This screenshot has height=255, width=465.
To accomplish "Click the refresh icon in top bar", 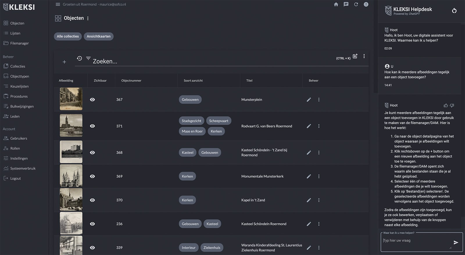I will pyautogui.click(x=356, y=4).
